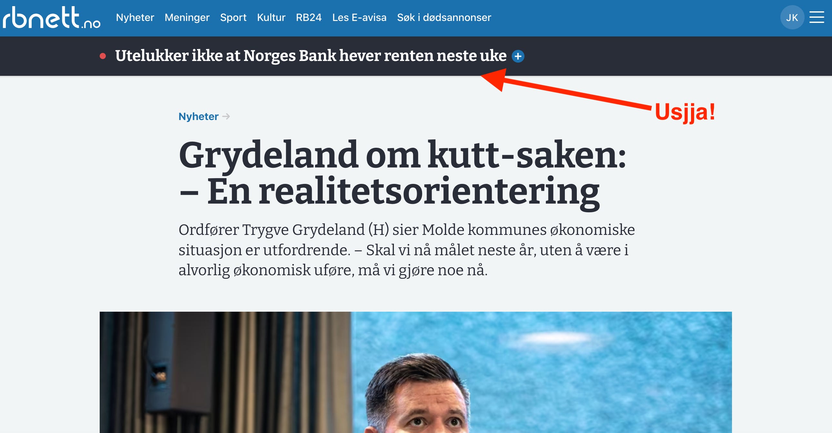Open the Kultur section

271,17
